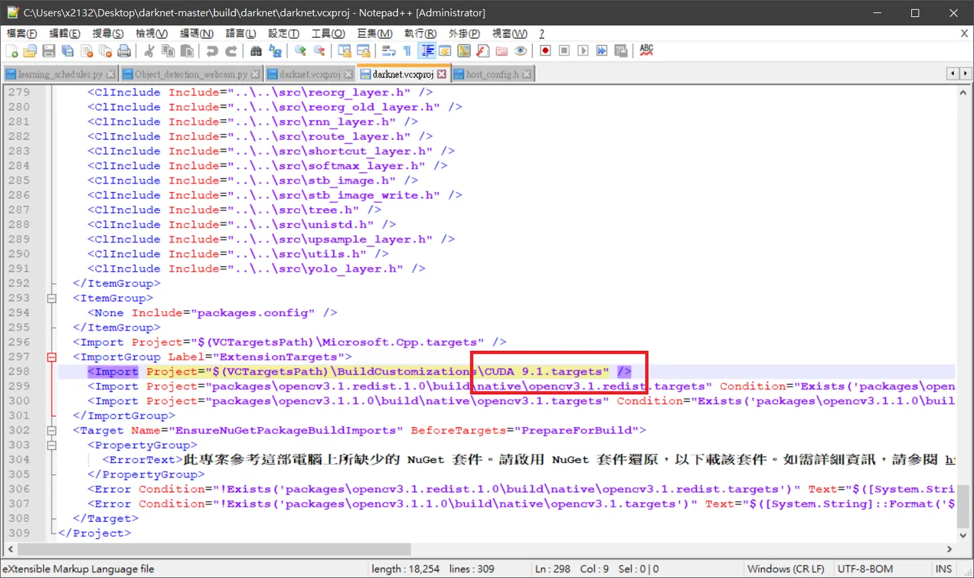Click the Find binoculars icon
The image size is (974, 578).
pyautogui.click(x=256, y=51)
